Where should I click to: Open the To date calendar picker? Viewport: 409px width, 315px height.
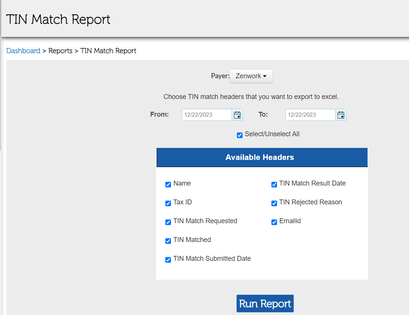[341, 115]
